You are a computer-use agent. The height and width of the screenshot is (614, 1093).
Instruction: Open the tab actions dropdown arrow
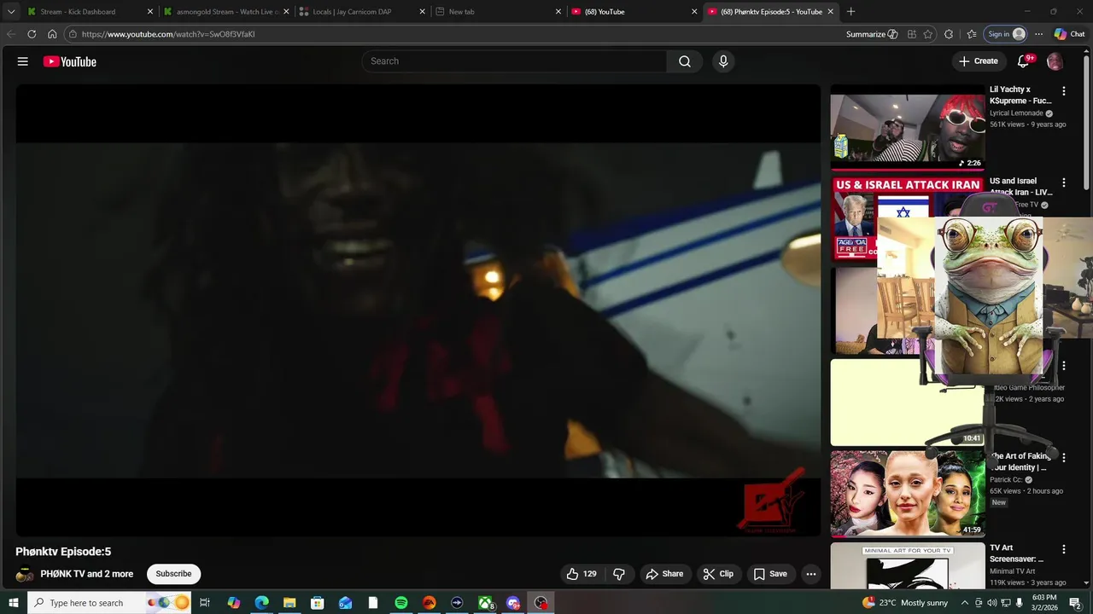(11, 12)
